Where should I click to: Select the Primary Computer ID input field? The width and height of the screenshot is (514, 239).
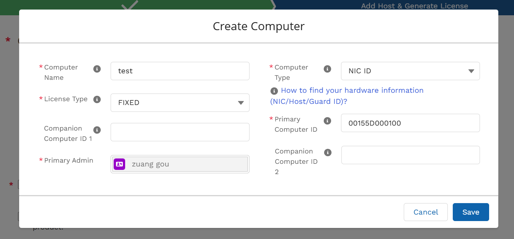(410, 123)
